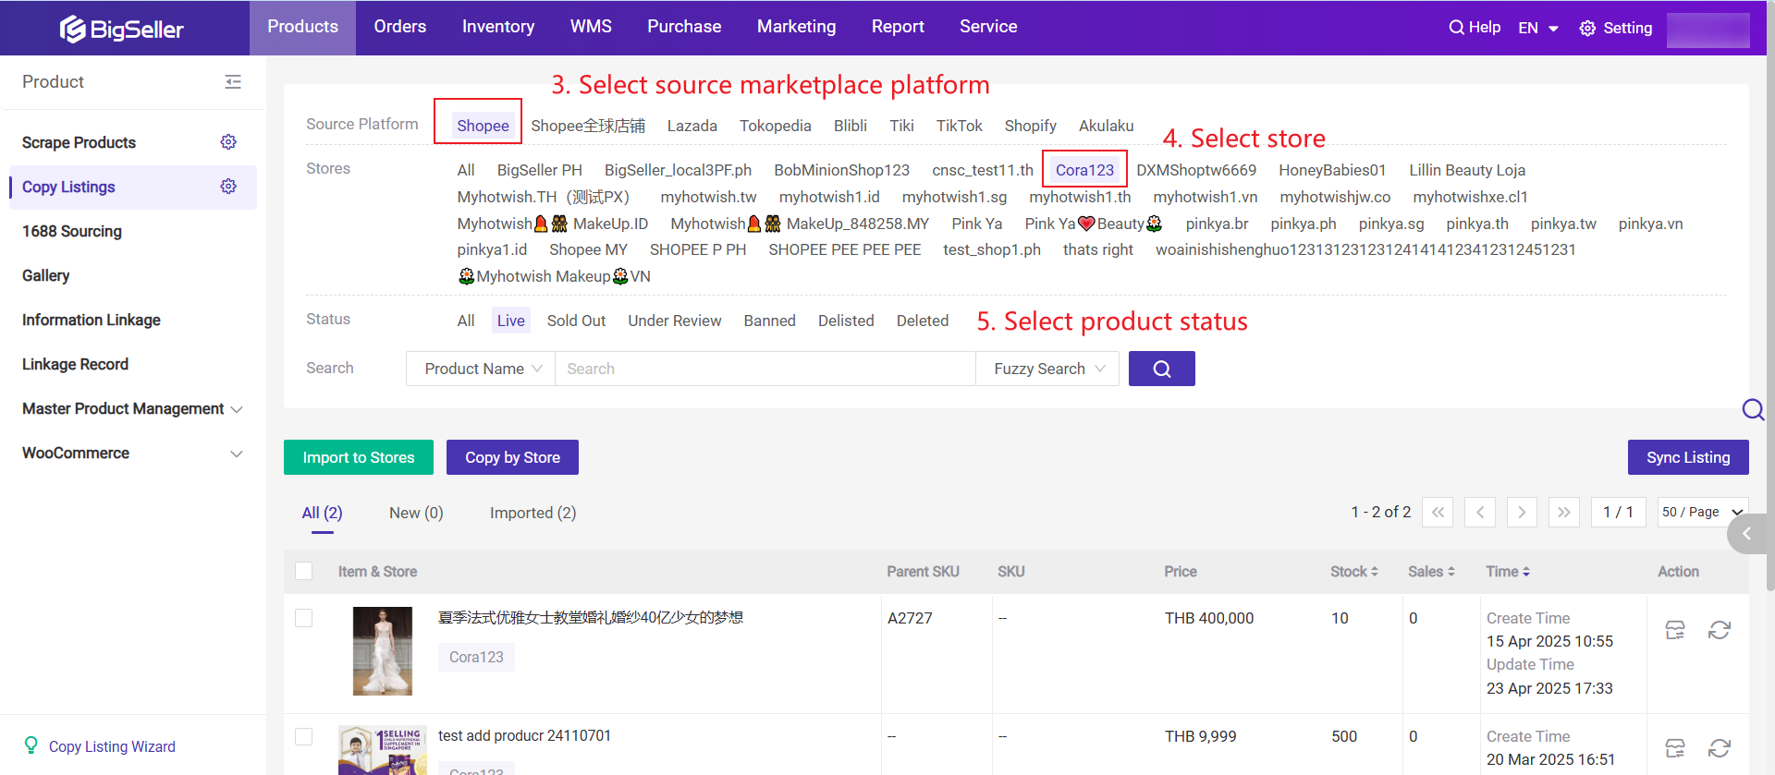The width and height of the screenshot is (1775, 775).
Task: Click the search magnifier button
Action: tap(1162, 369)
